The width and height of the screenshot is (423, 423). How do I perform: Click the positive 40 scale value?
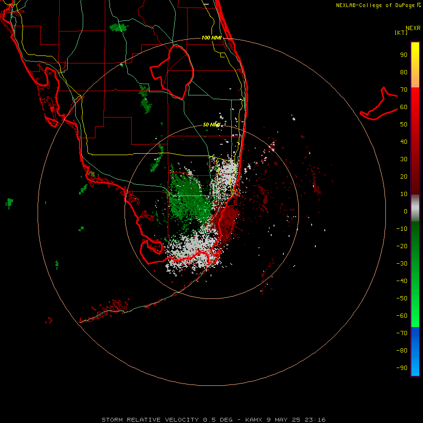coord(404,141)
